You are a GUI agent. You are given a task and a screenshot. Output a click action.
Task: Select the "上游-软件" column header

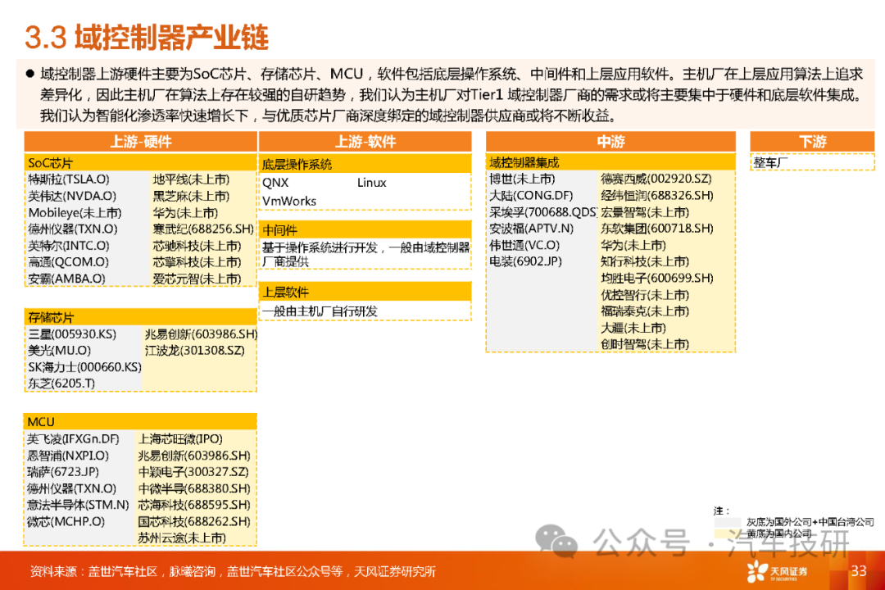pos(365,142)
